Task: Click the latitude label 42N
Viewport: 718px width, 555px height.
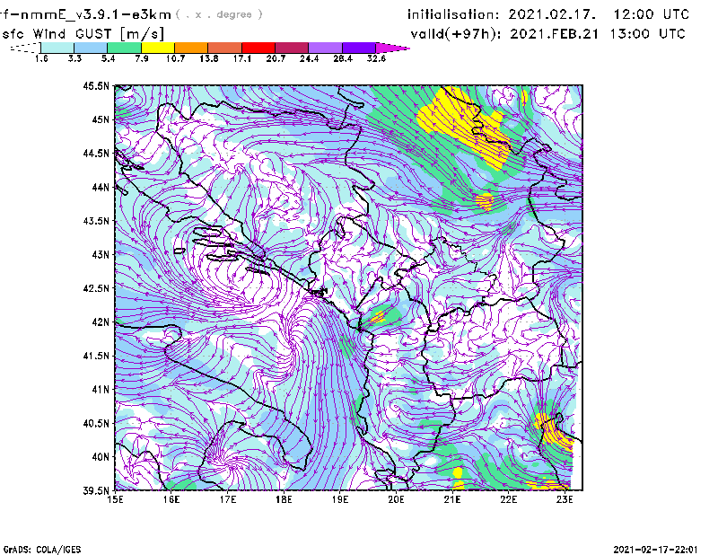Action: pos(101,322)
